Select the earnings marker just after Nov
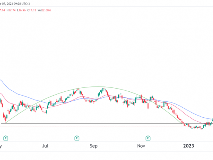This screenshot has height=160, width=213. [x=148, y=138]
